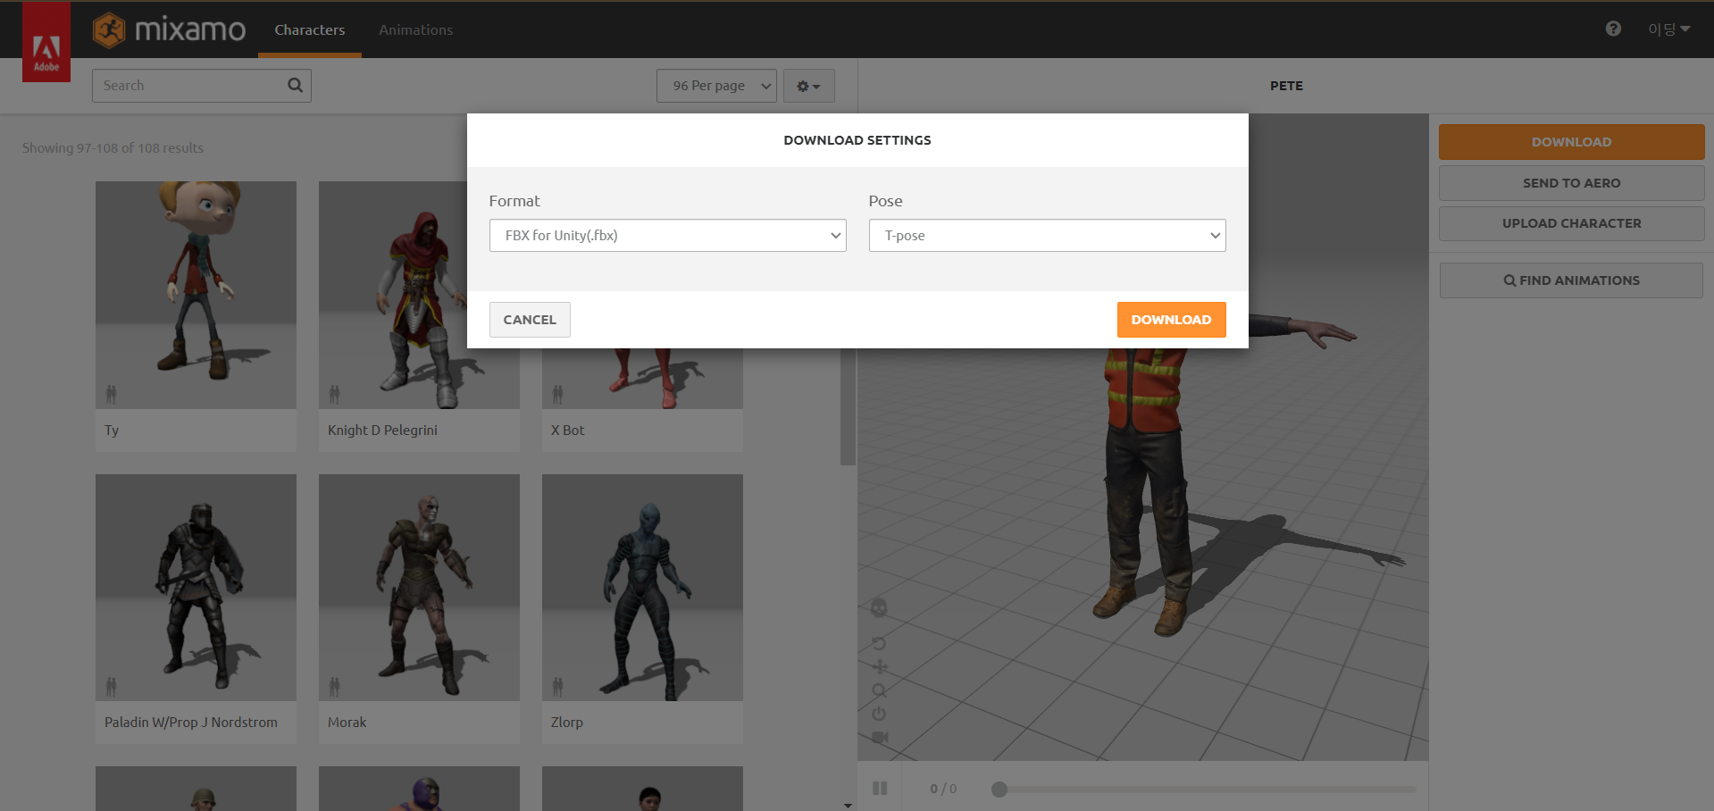Viewport: 1714px width, 811px height.
Task: Click the PETE character title
Action: point(1286,86)
